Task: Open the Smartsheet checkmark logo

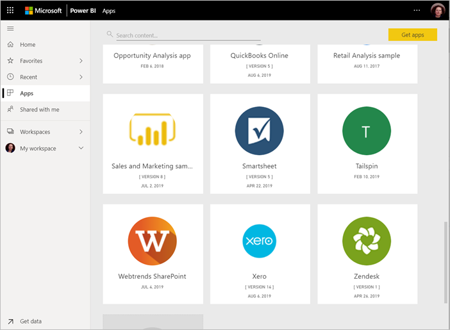Action: 260,131
